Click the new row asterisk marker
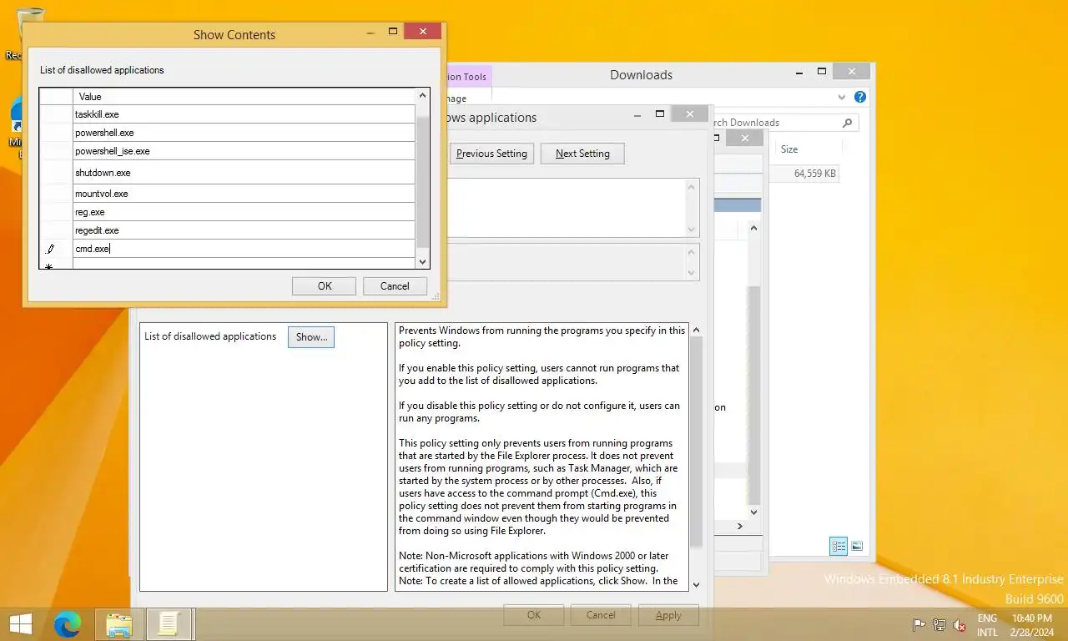1068x641 pixels. click(48, 266)
